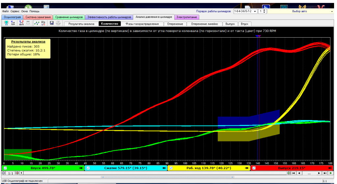337x184 pixels.
Task: Click the 1:1 zoom reset button
Action: [11, 173]
